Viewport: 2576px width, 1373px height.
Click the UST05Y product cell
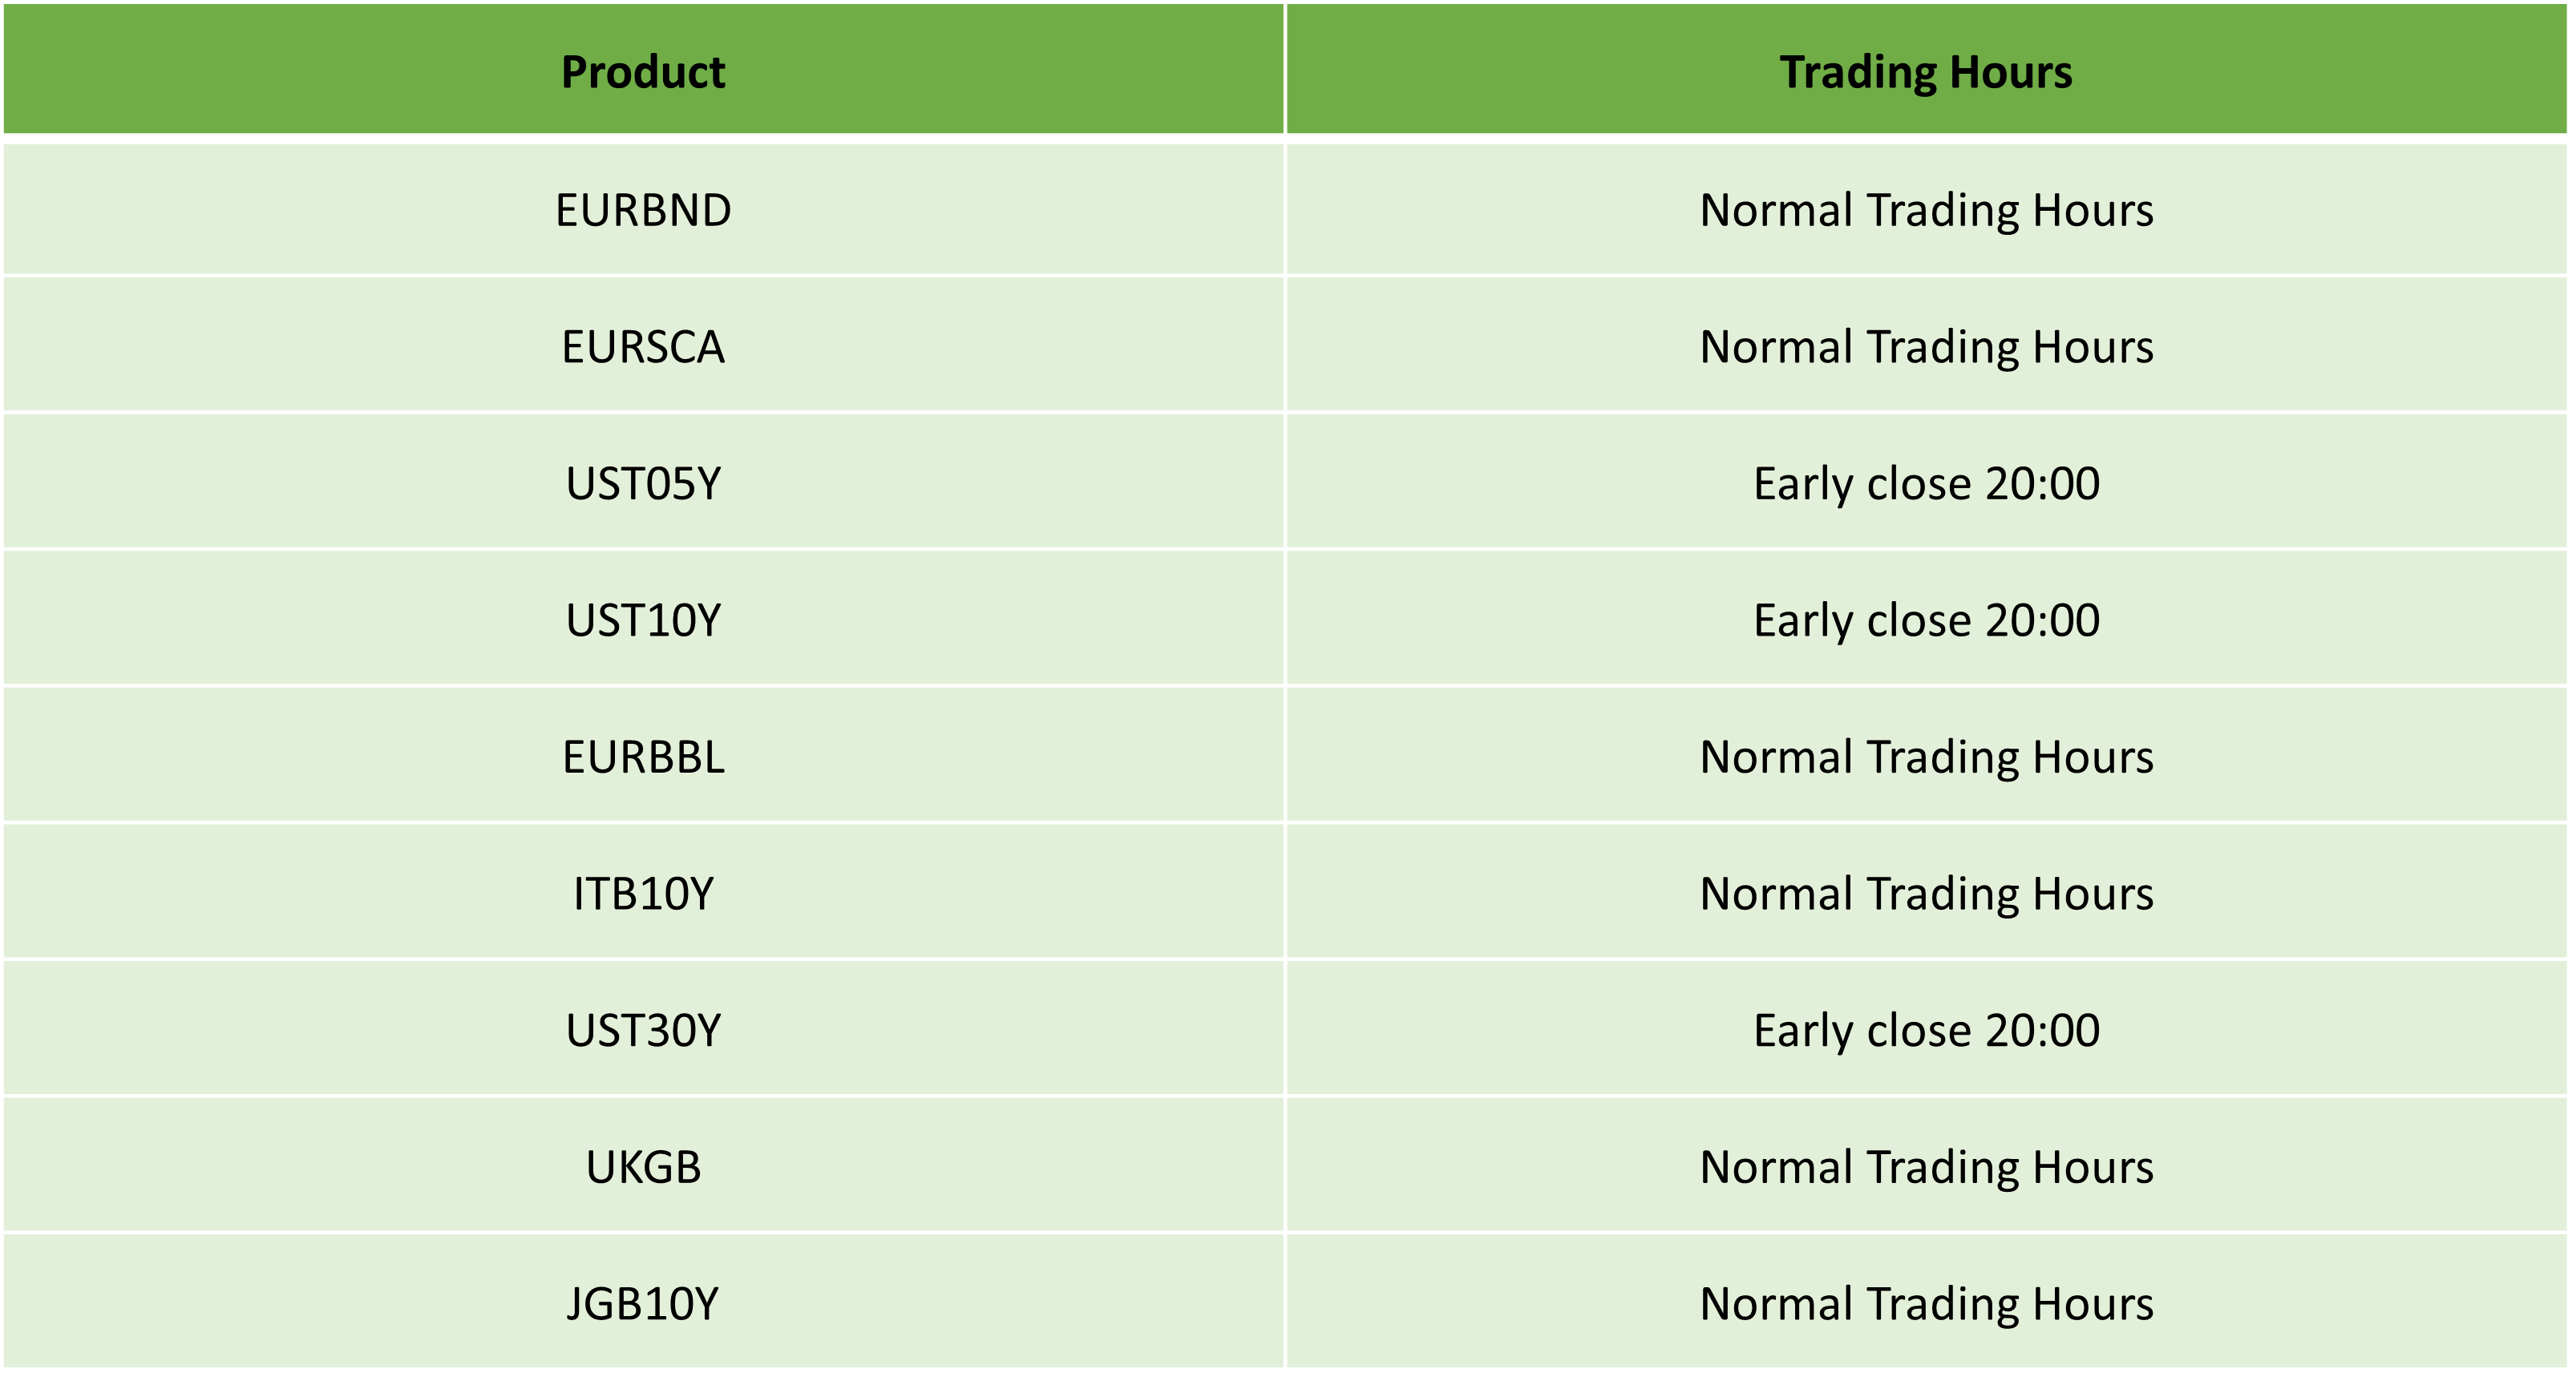coord(643,484)
